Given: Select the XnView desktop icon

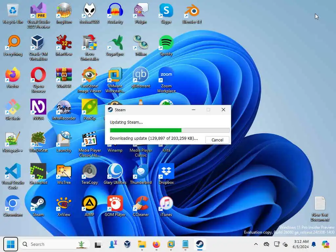Looking at the screenshot, I should click(x=64, y=206).
